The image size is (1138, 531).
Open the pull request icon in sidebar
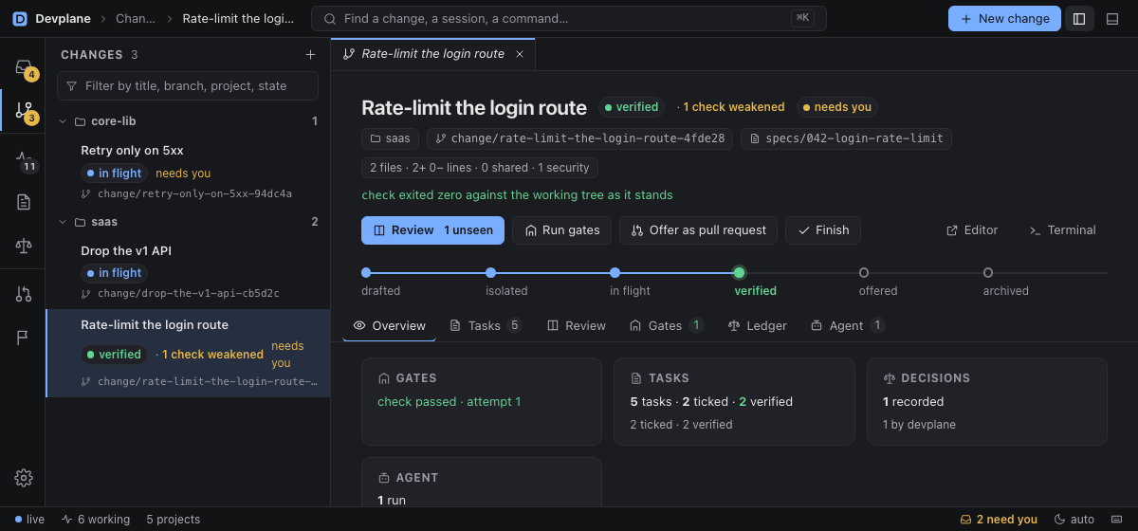pyautogui.click(x=24, y=294)
